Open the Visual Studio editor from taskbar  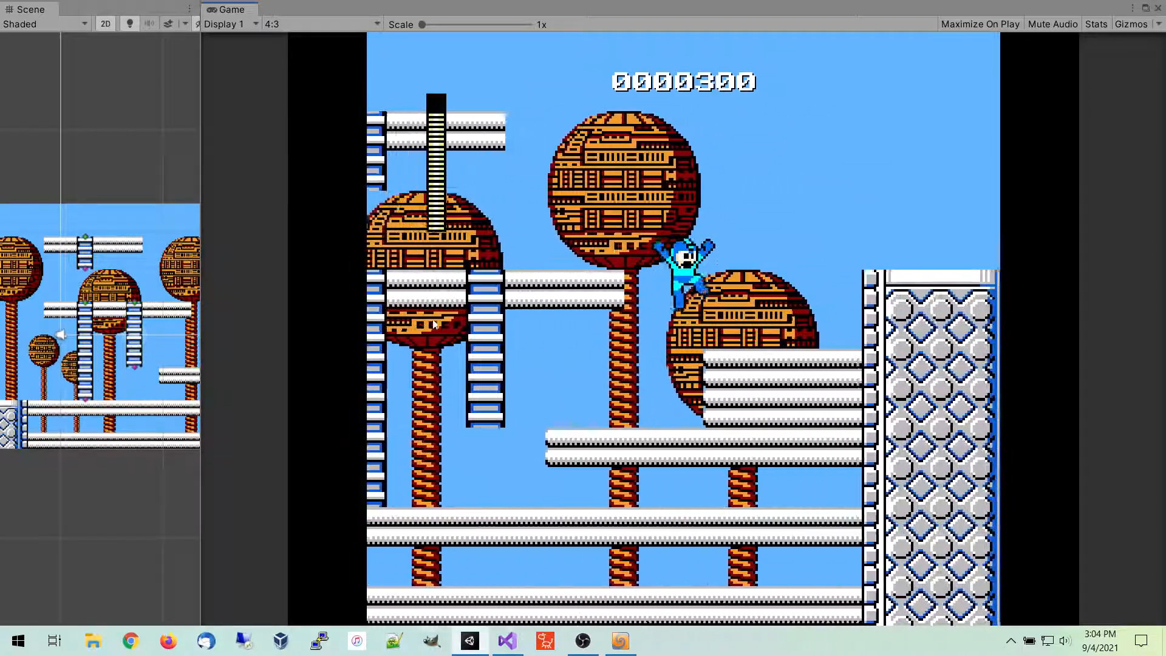click(507, 641)
